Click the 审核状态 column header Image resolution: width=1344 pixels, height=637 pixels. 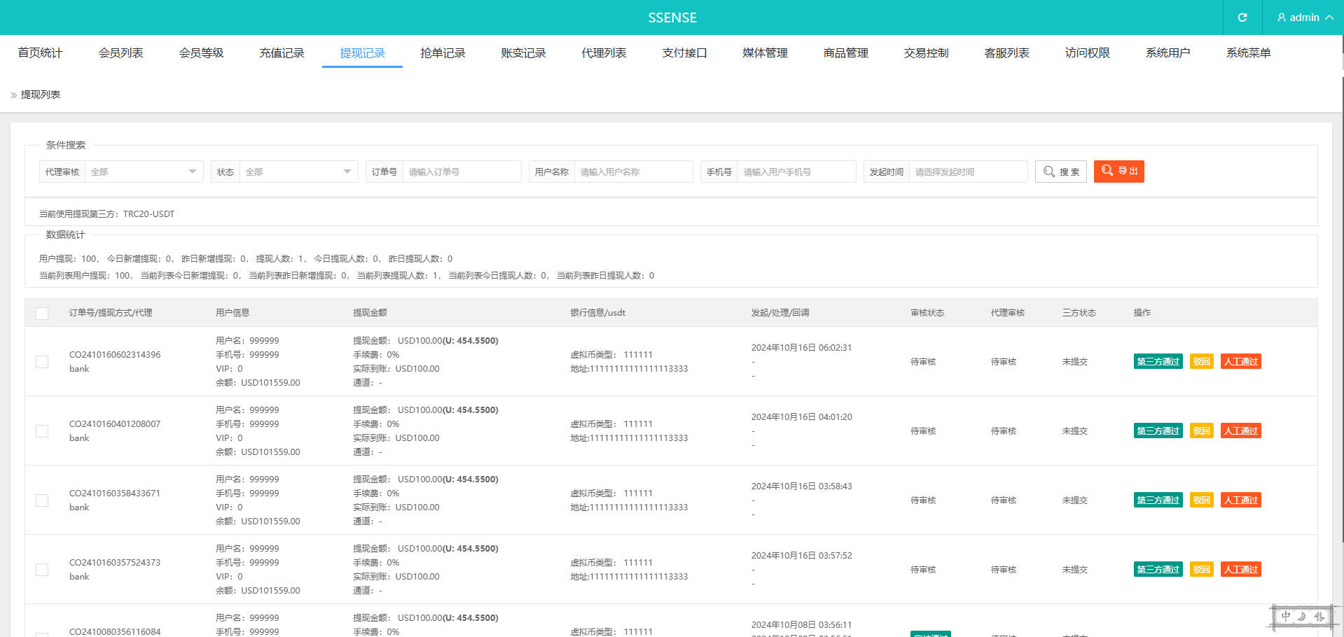tap(927, 313)
